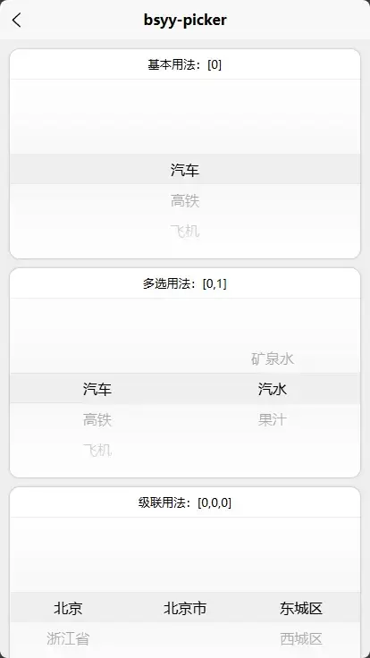Image resolution: width=370 pixels, height=658 pixels.
Task: Select 北京 in the province column
Action: point(68,608)
